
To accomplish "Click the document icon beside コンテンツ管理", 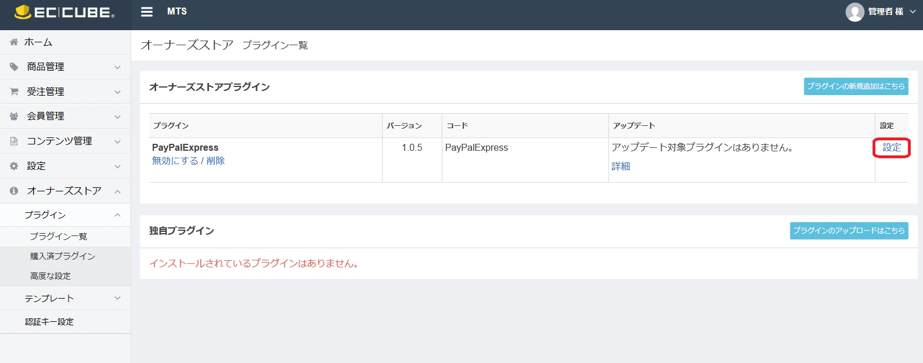I will click(x=14, y=141).
